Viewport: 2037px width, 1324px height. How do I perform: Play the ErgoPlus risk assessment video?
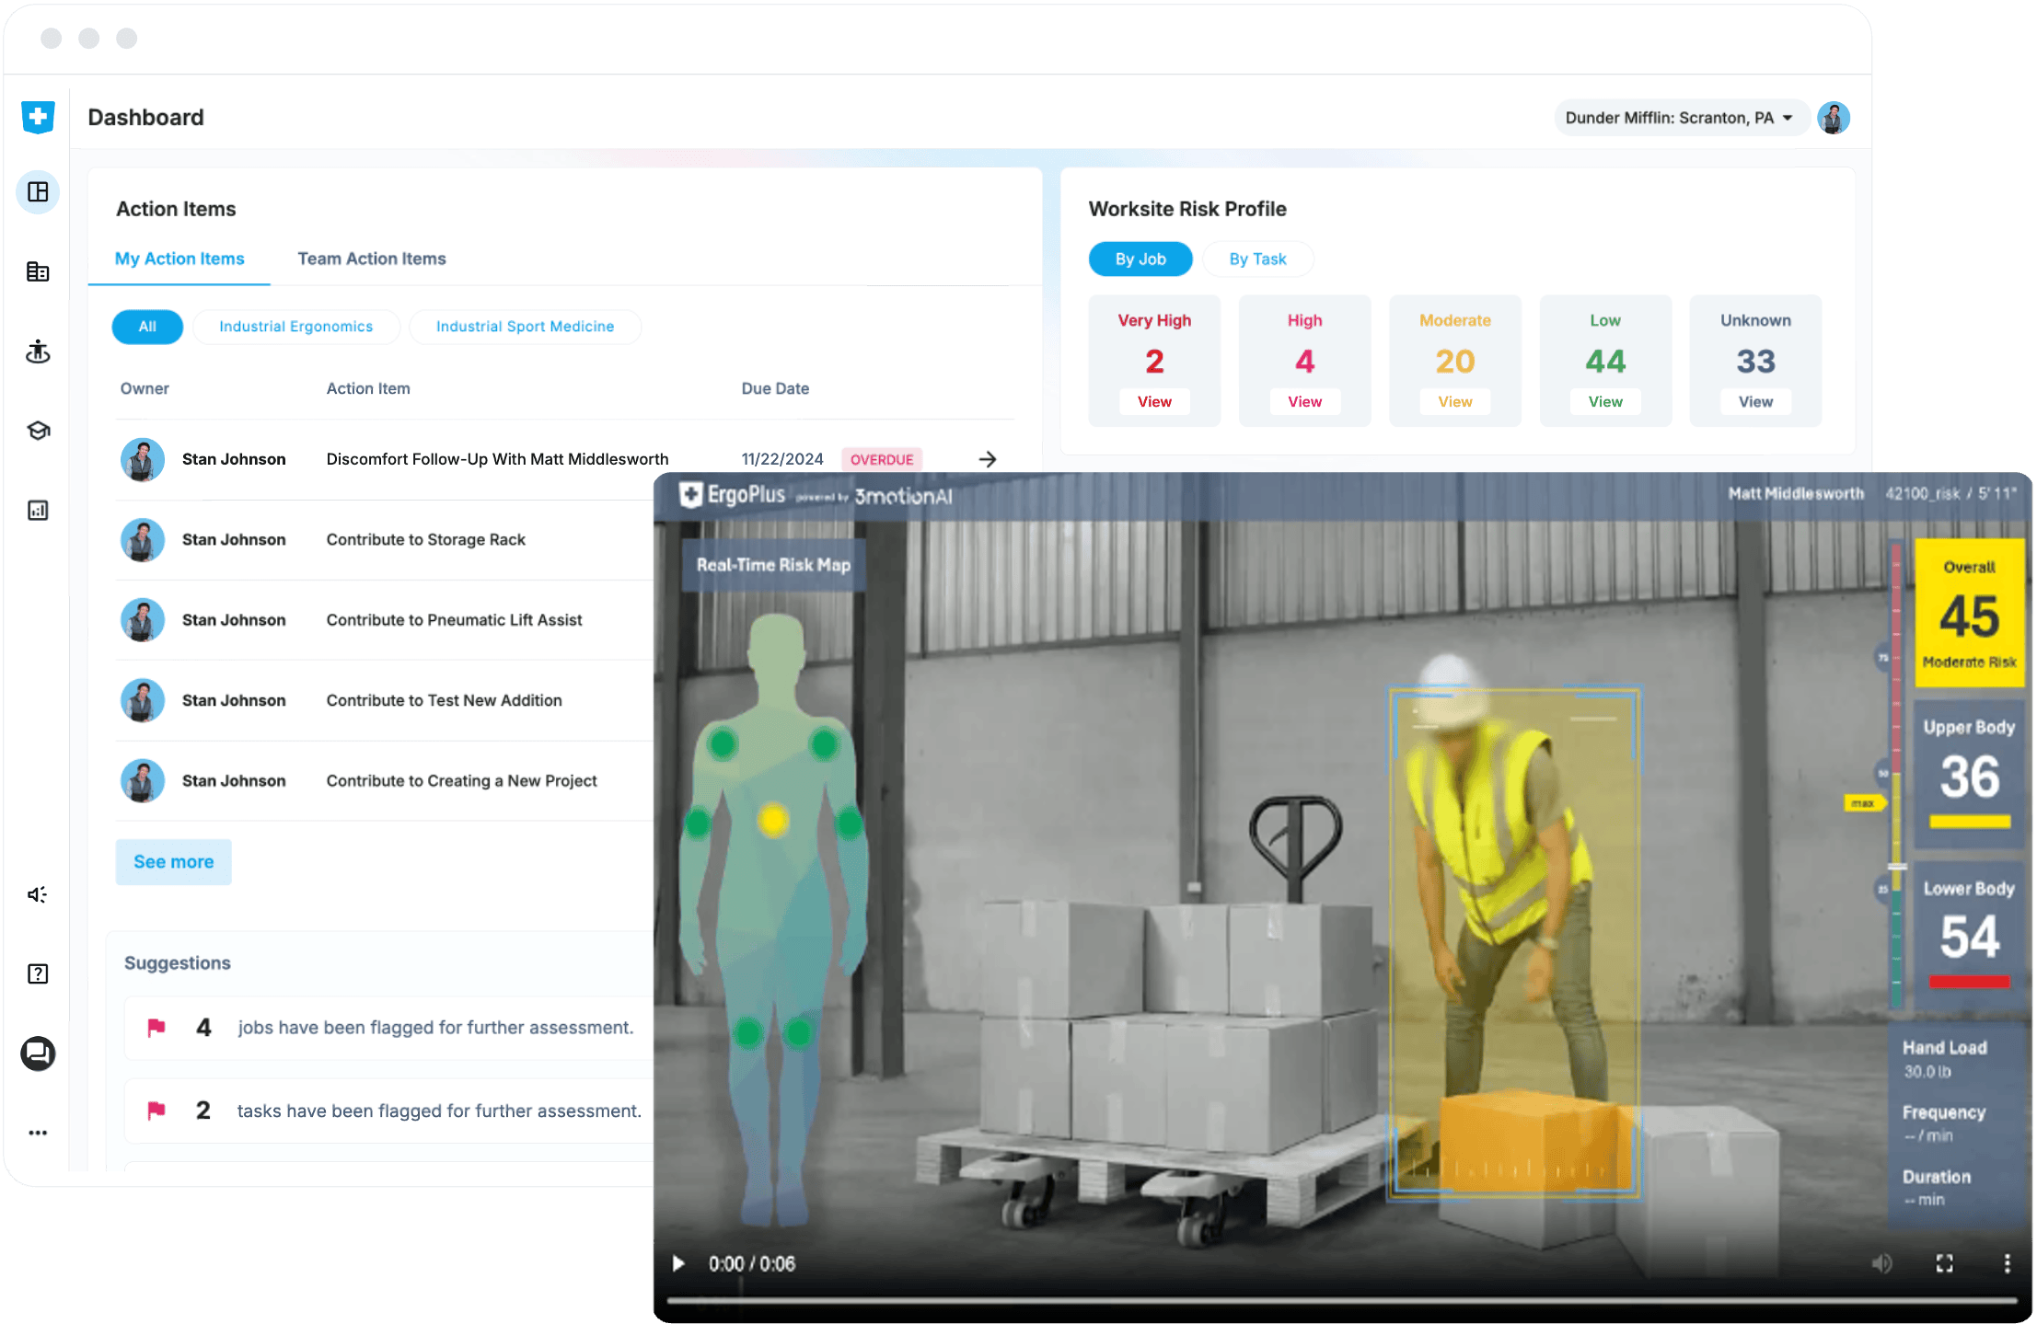678,1263
